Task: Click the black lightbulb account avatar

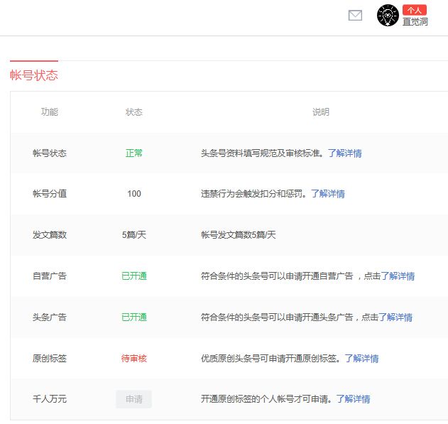Action: click(x=388, y=16)
